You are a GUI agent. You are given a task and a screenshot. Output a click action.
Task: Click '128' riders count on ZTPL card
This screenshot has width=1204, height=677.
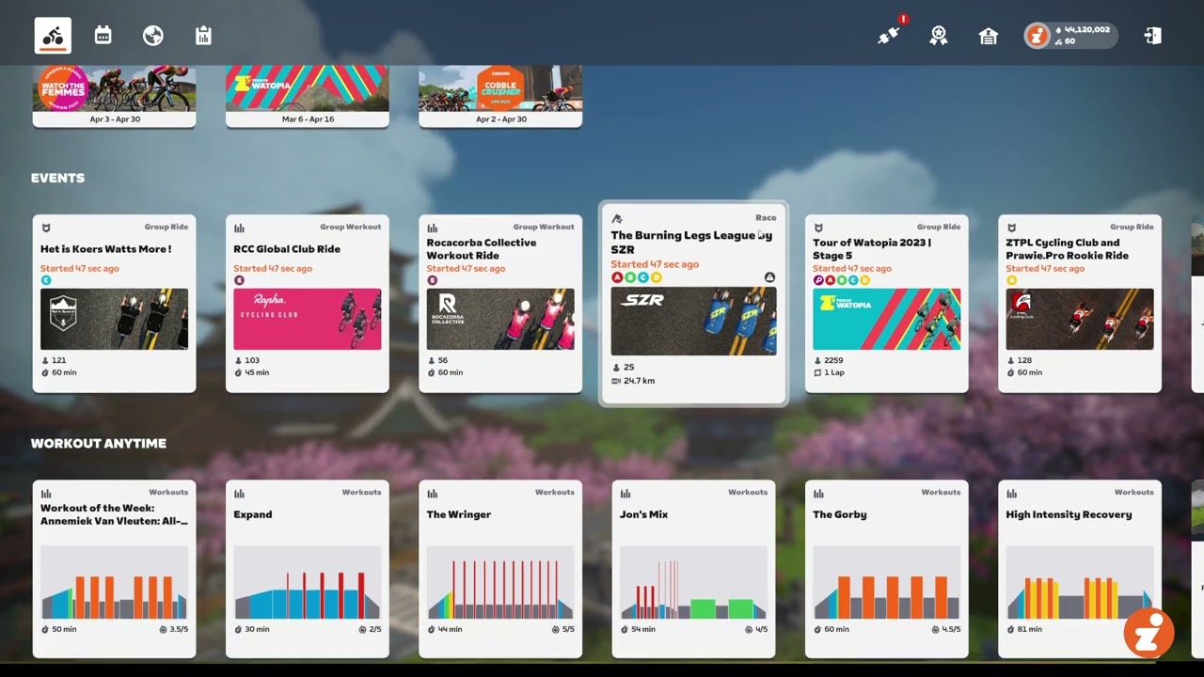(1025, 360)
